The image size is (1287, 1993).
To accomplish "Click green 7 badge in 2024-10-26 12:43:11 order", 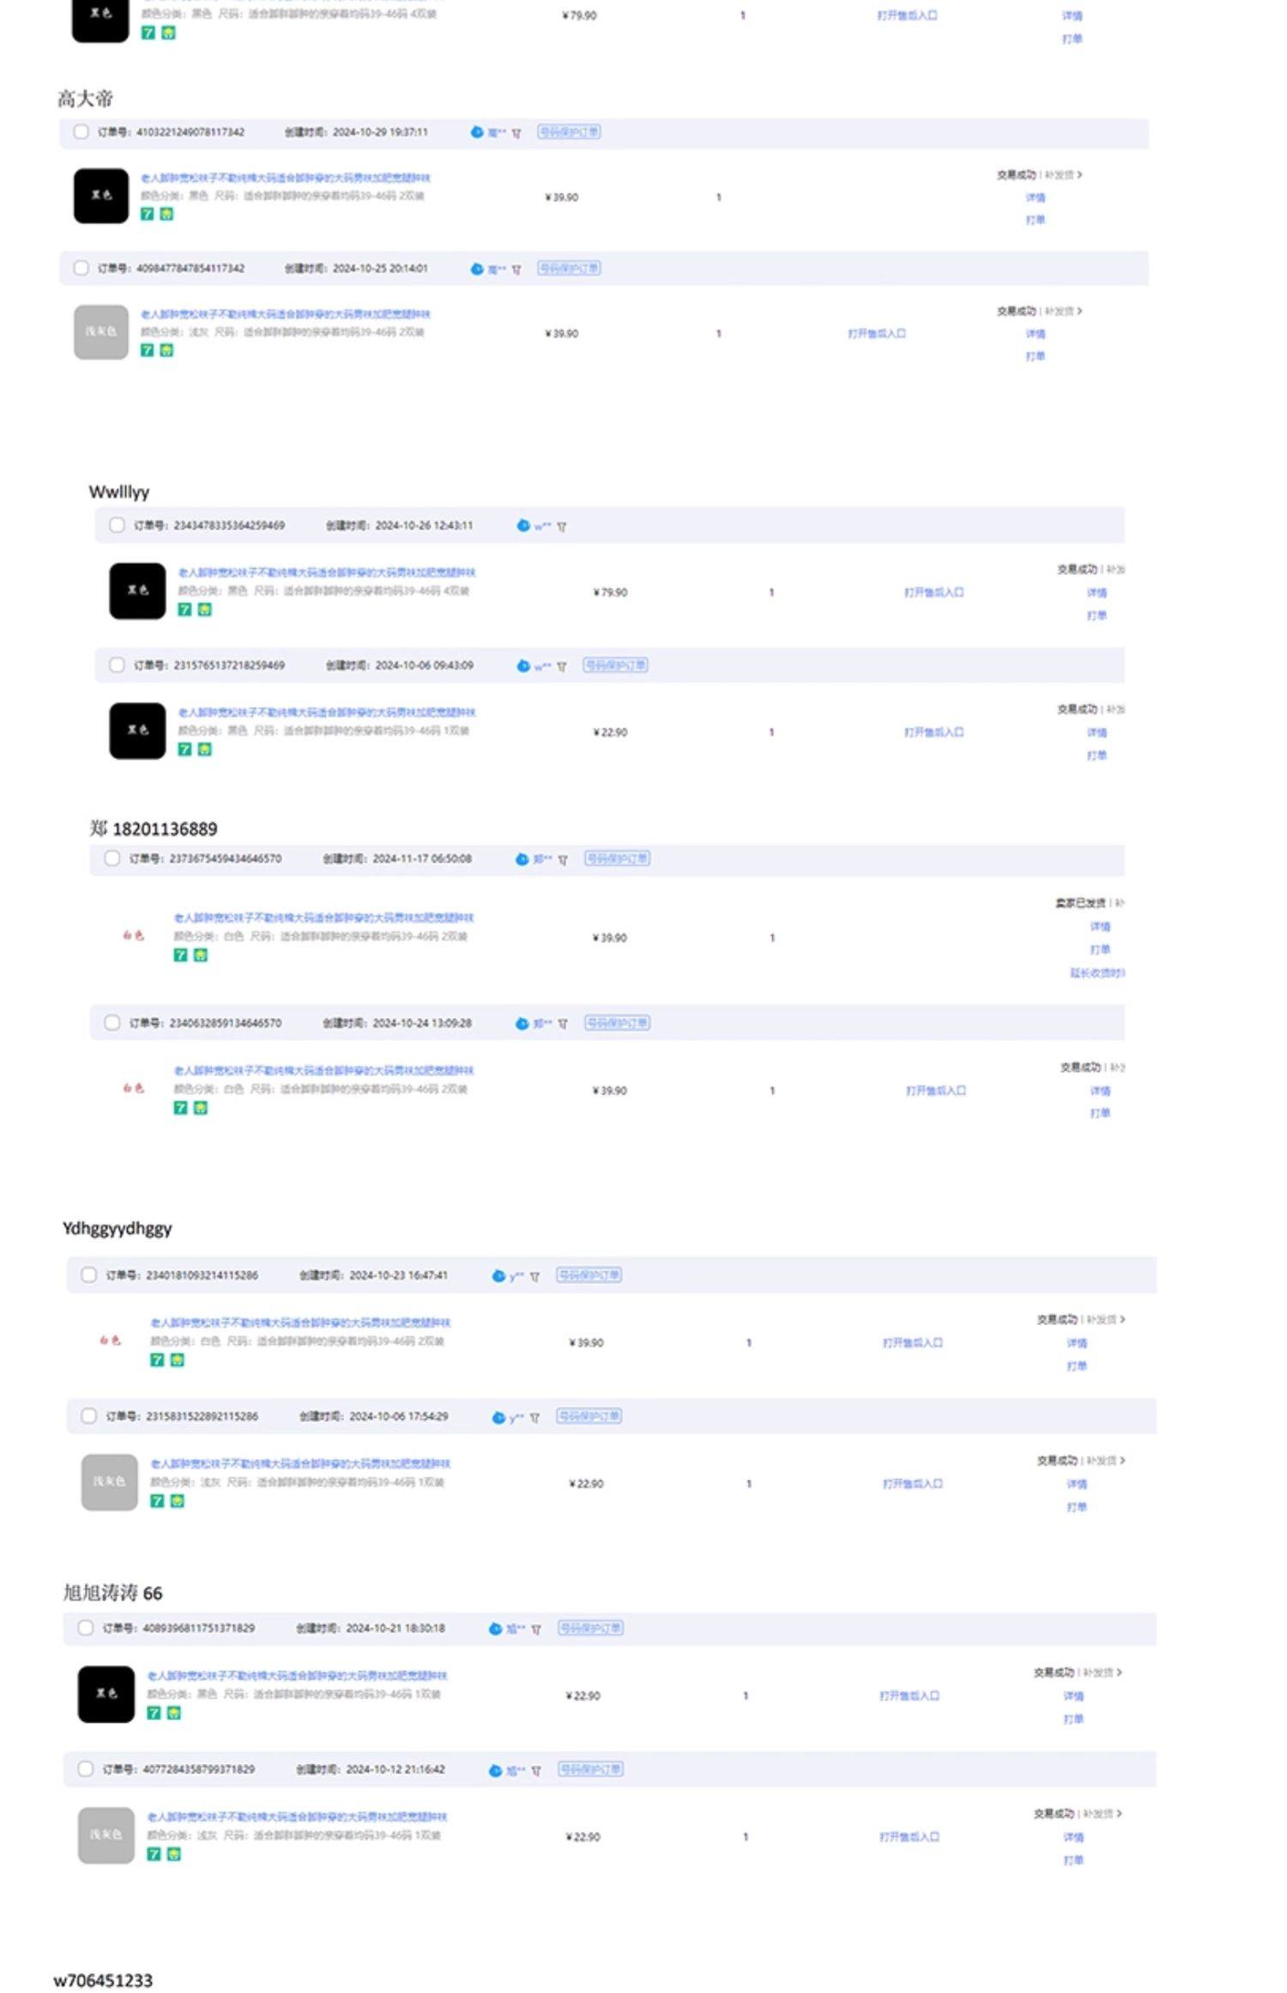I will point(184,609).
